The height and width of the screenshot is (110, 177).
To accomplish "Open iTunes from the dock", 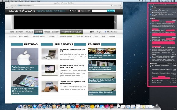I will coord(73,106).
